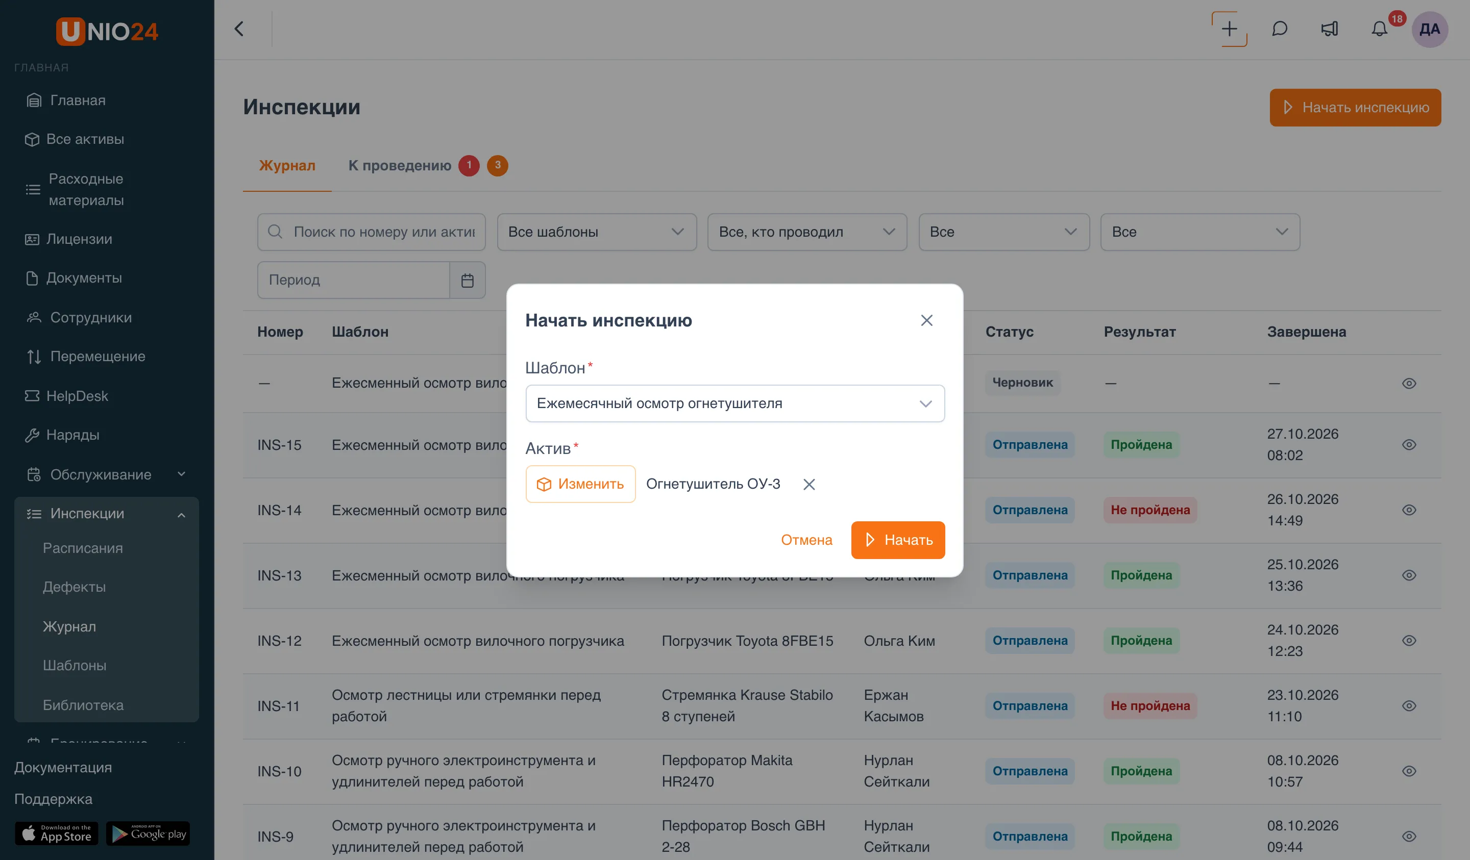Open the calendar icon beside Период

[x=467, y=281]
